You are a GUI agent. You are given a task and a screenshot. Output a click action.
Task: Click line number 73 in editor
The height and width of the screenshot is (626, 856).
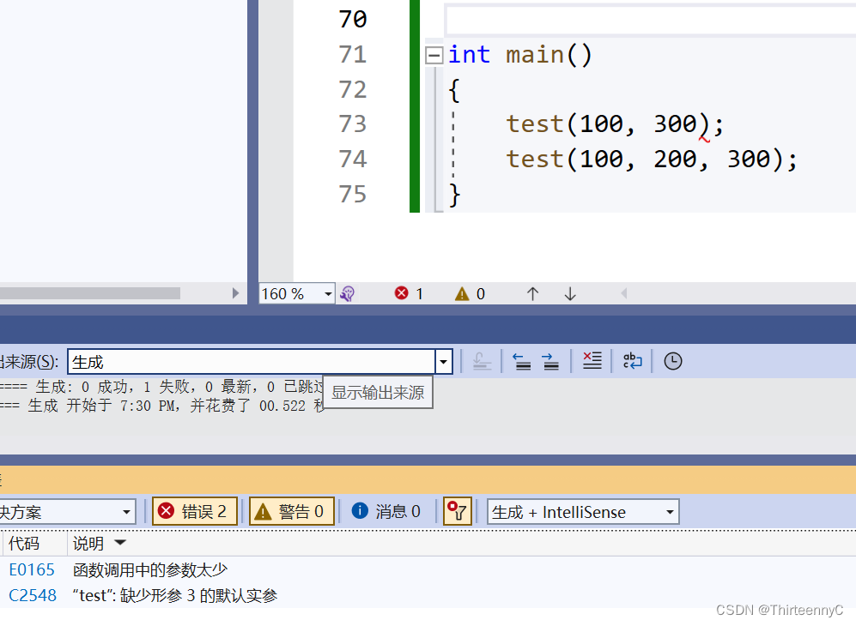(352, 123)
